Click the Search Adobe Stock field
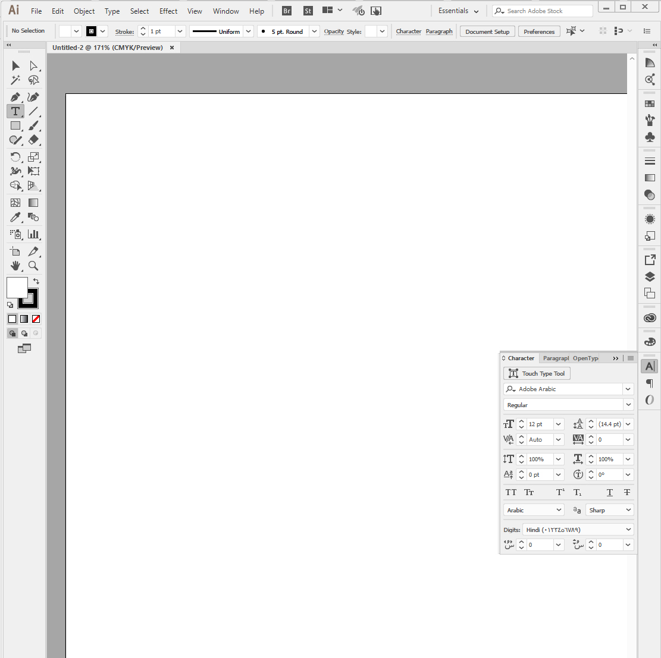Screen dimensions: 661x658 (541, 11)
